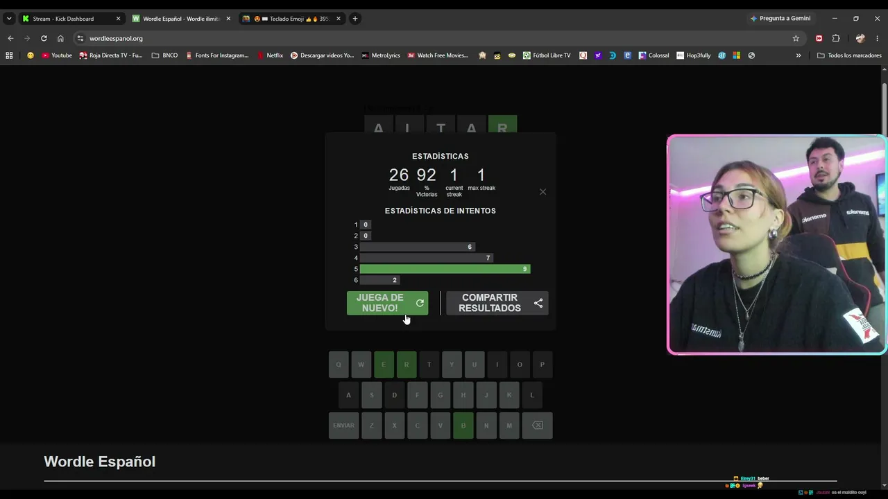Image resolution: width=888 pixels, height=499 pixels.
Task: Click the backspace delete key icon
Action: point(538,426)
